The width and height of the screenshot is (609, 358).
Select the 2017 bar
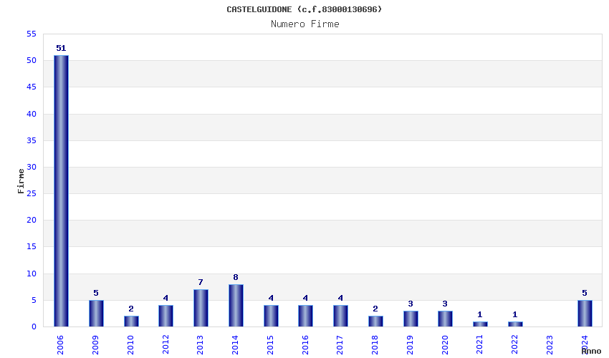coord(340,316)
